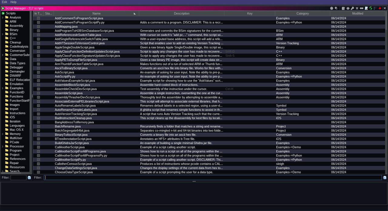
Task: Refresh the script list with green arrows
Action: pos(371,8)
